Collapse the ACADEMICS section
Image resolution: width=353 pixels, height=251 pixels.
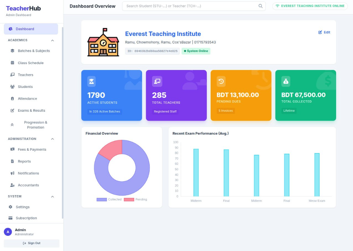click(x=52, y=40)
